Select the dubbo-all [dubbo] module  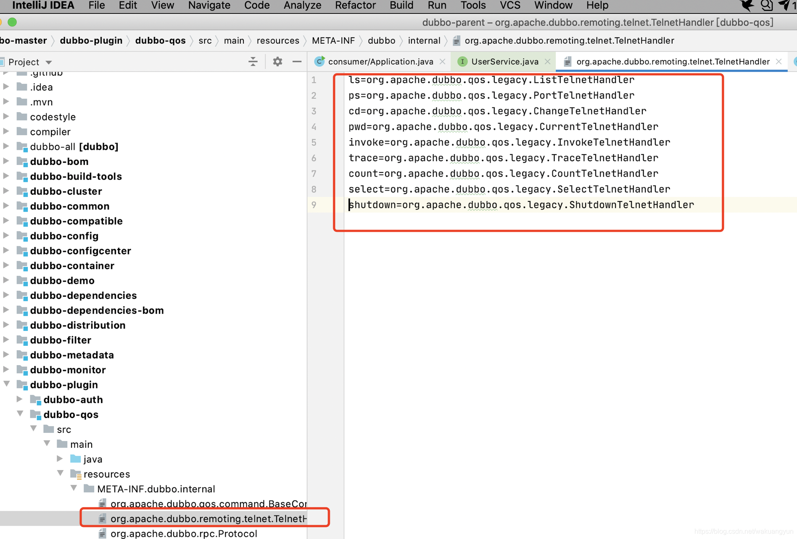coord(74,147)
